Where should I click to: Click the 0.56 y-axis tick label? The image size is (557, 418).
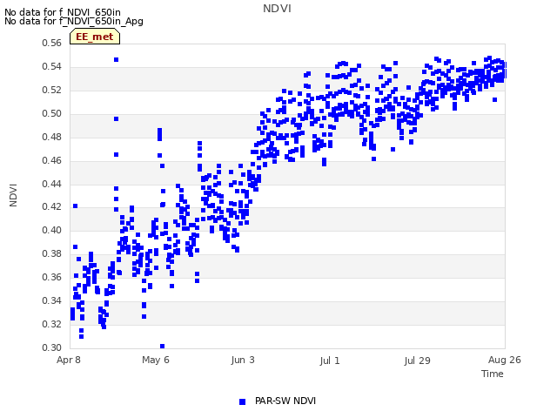51,43
